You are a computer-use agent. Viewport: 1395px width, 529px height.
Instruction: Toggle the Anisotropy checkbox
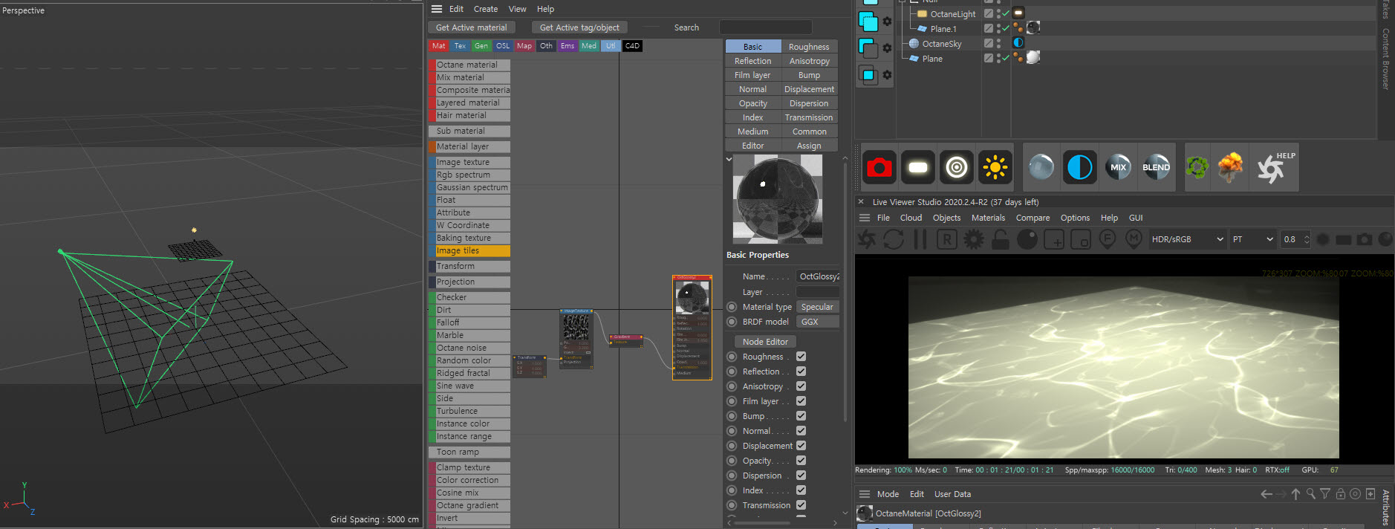pos(801,386)
